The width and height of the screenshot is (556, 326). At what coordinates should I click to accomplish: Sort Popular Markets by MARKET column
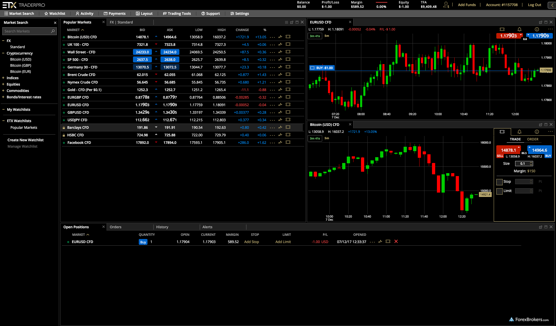(75, 30)
